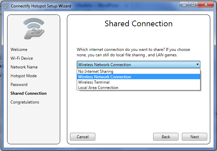
Task: Close the Connectify wizard window
Action: click(x=206, y=5)
